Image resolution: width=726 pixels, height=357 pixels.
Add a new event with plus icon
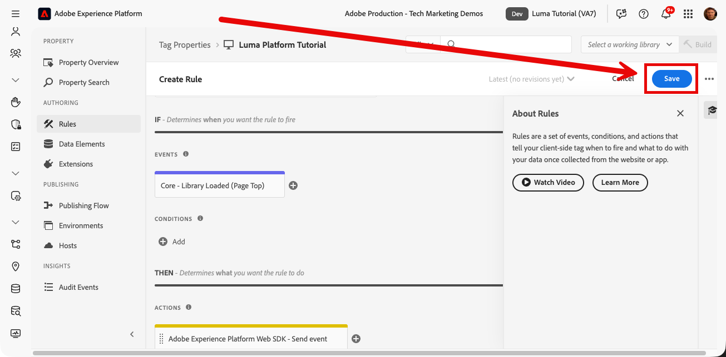[x=293, y=185]
